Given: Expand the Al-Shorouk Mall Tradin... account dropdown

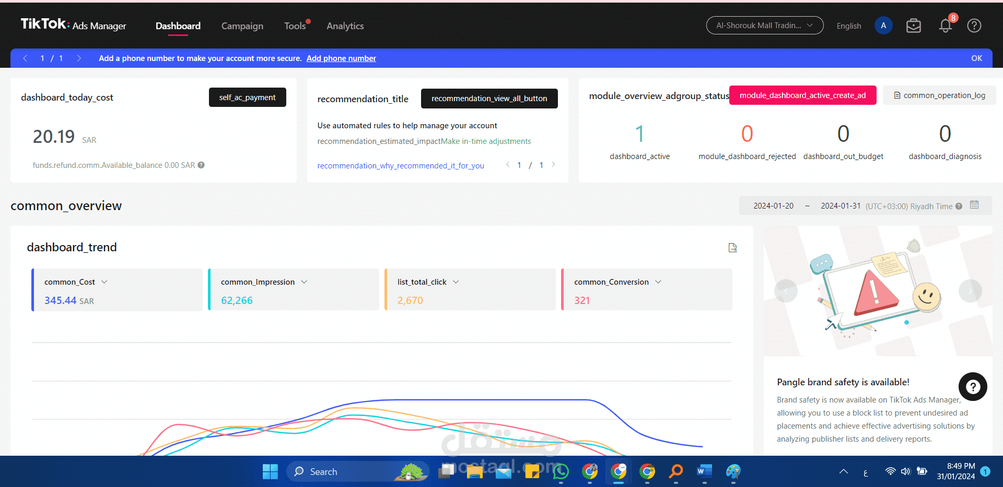Looking at the screenshot, I should 765,25.
